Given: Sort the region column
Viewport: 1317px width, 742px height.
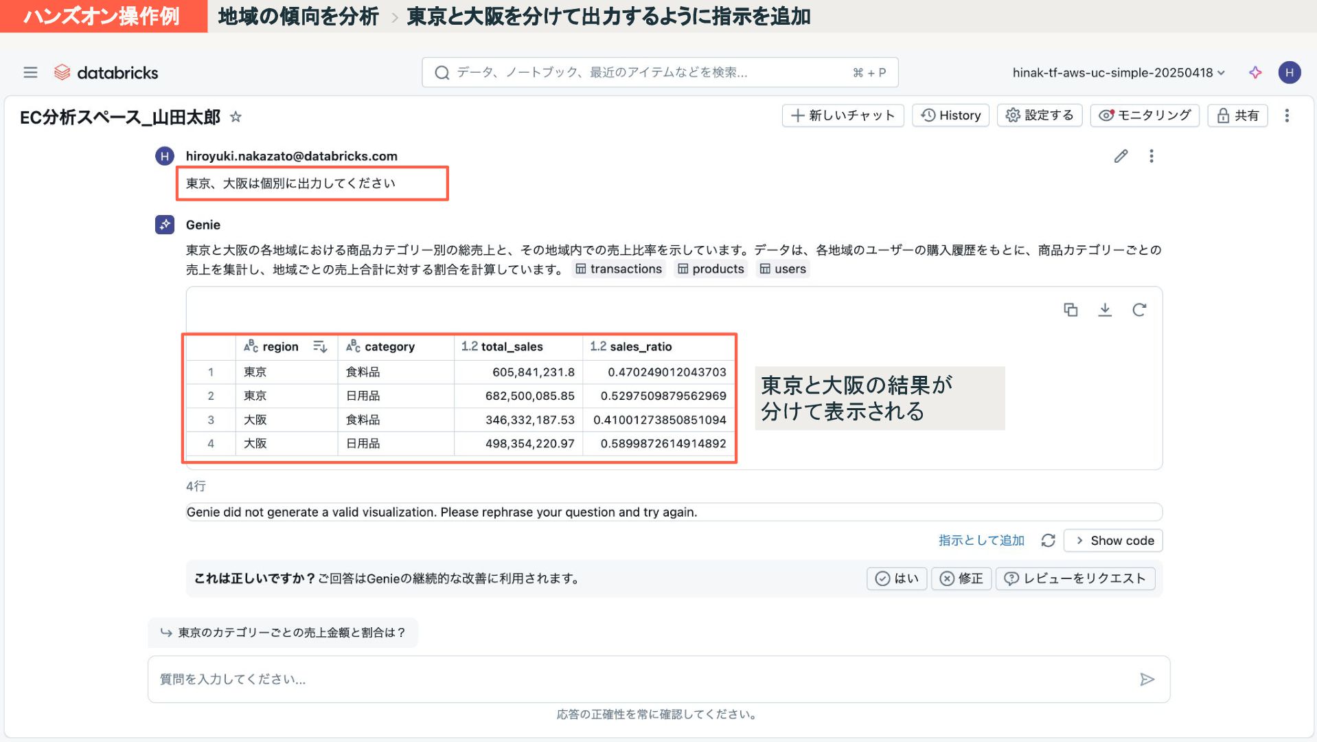Looking at the screenshot, I should click(320, 346).
